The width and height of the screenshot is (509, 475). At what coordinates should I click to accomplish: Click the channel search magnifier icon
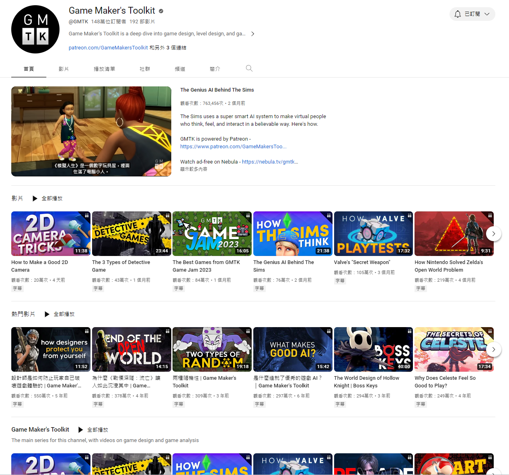[249, 68]
